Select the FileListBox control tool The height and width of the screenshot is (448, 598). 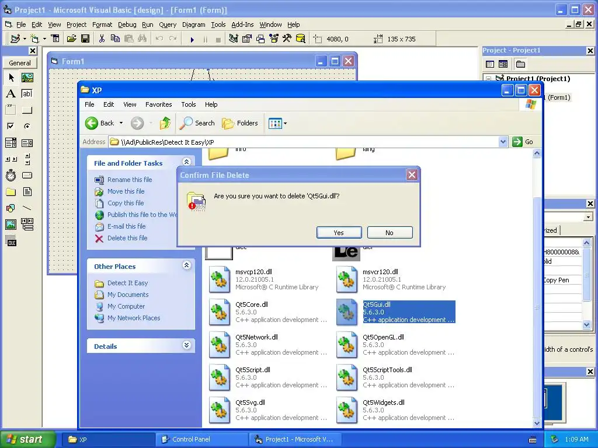pos(27,191)
